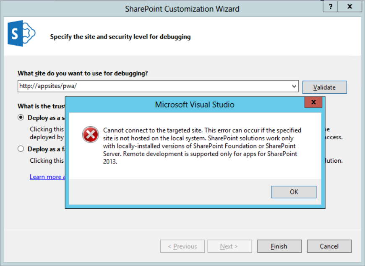Open the Learn more link
This screenshot has width=365, height=266.
click(x=47, y=177)
